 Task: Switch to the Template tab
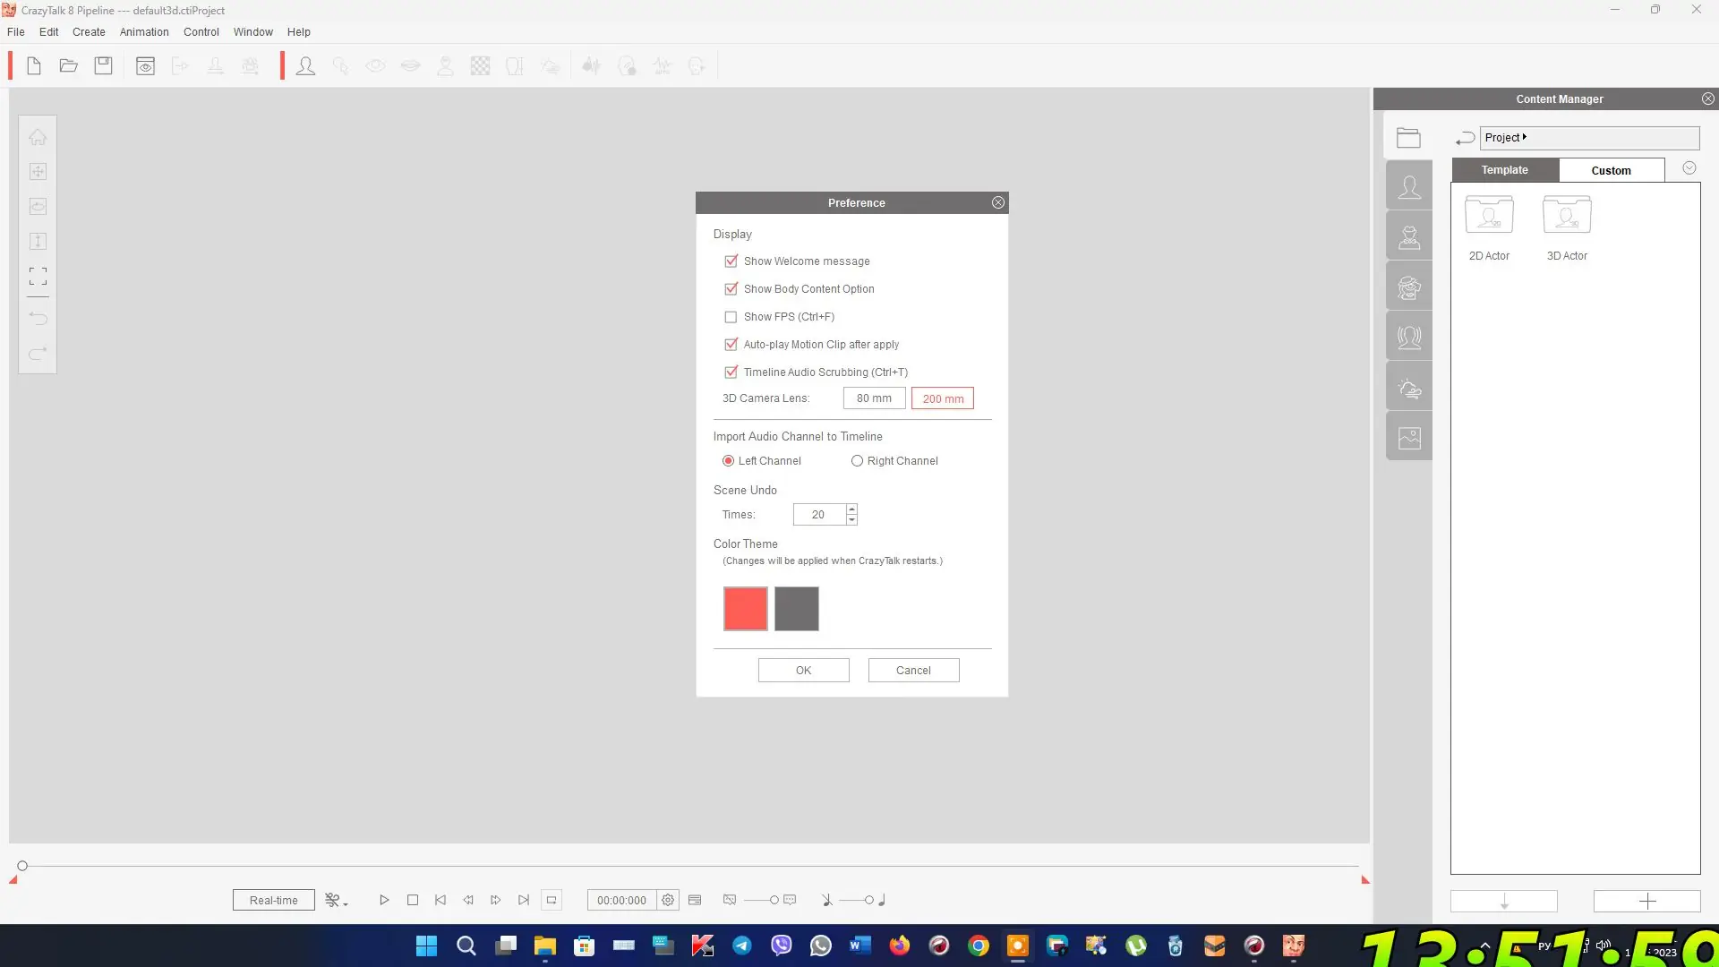click(1504, 170)
